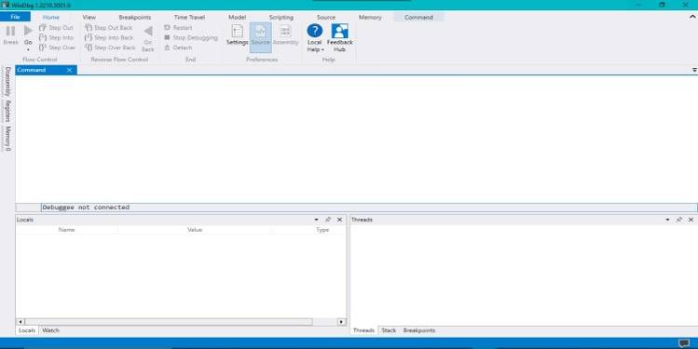The height and width of the screenshot is (349, 698).
Task: Open the Time Travel ribbon tab
Action: coord(189,18)
